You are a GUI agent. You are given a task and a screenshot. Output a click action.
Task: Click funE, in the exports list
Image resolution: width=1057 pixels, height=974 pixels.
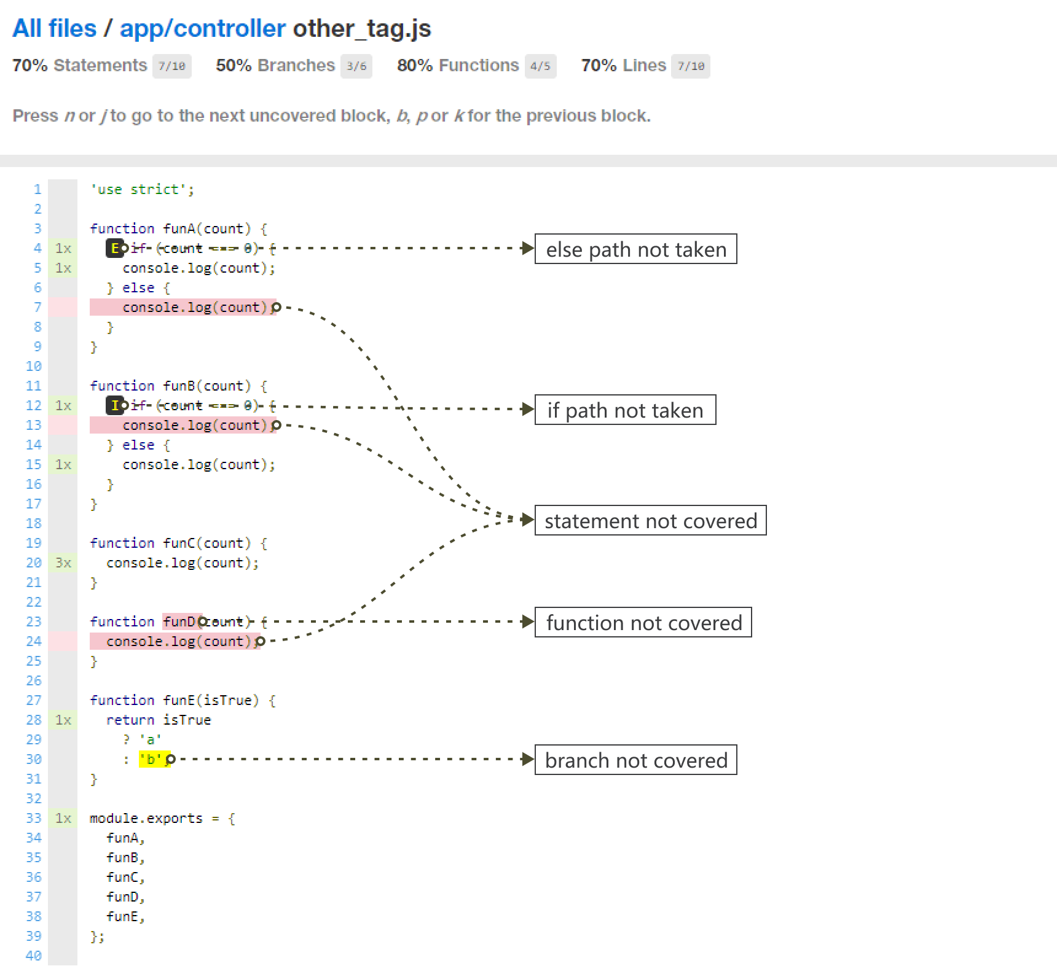coord(125,917)
